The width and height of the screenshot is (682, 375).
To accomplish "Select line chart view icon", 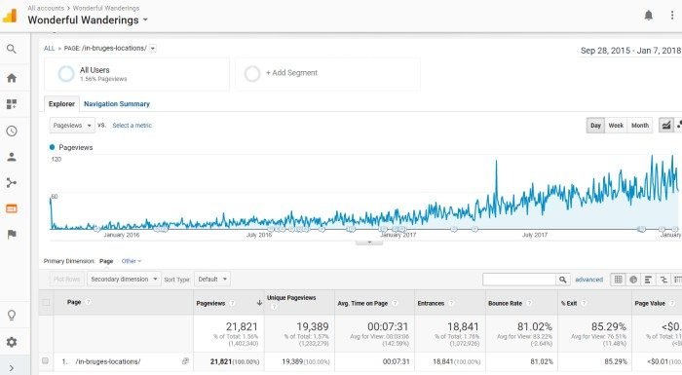I will tap(665, 126).
